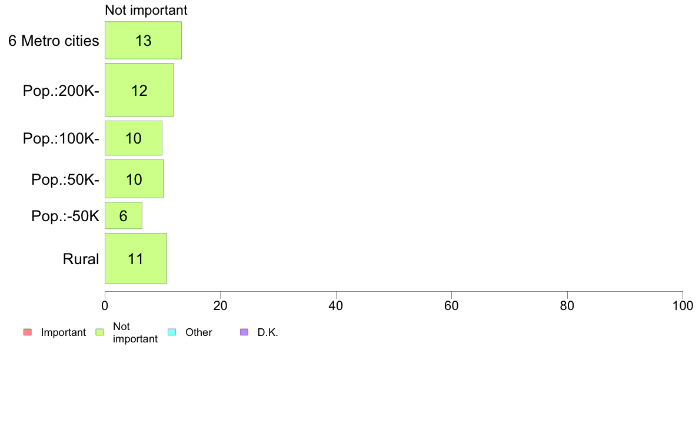Click the Not important legend label
Image resolution: width=699 pixels, height=433 pixels.
point(135,332)
